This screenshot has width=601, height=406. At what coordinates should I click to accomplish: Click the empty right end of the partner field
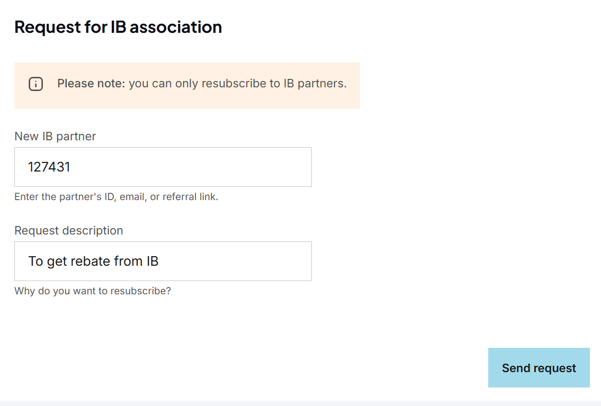[286, 167]
